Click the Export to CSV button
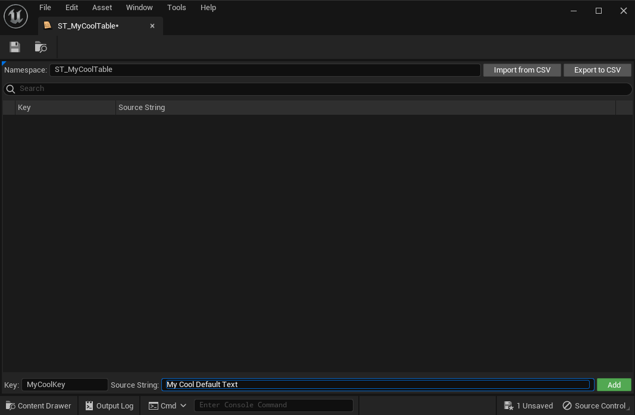635x415 pixels. [x=597, y=70]
